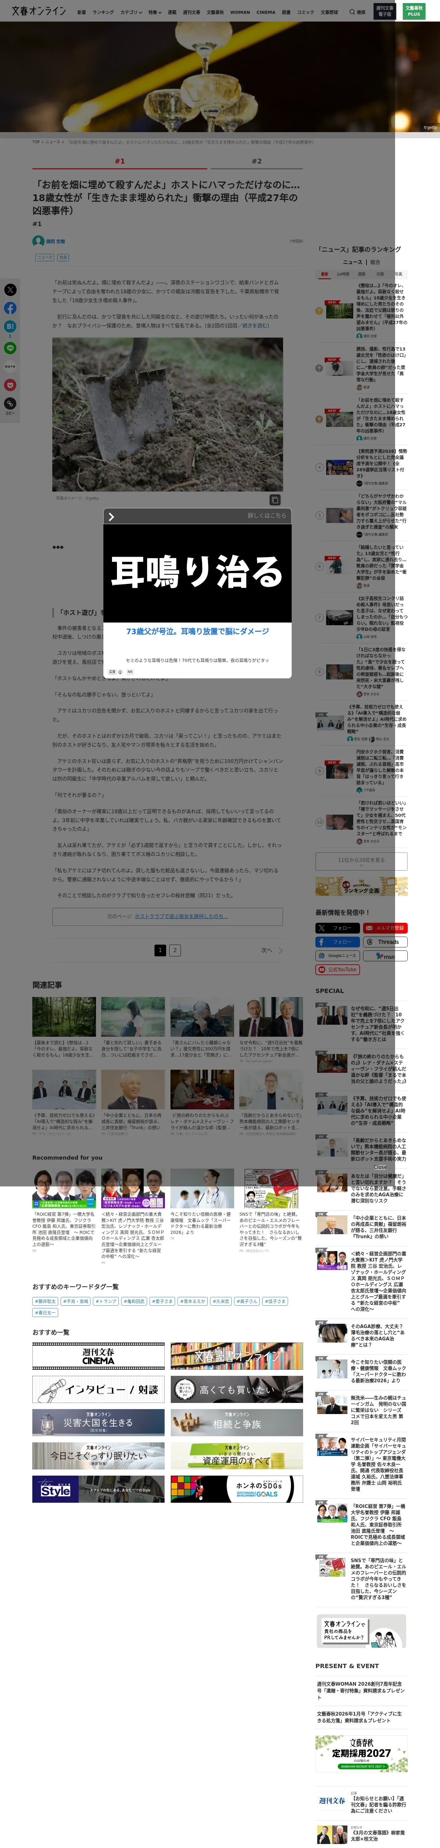Click the 続きを読む link in the intro
Screen dimensions: 440x1848
256,326
